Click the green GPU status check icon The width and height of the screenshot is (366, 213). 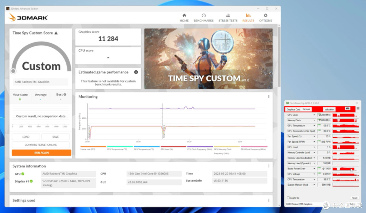23,174
